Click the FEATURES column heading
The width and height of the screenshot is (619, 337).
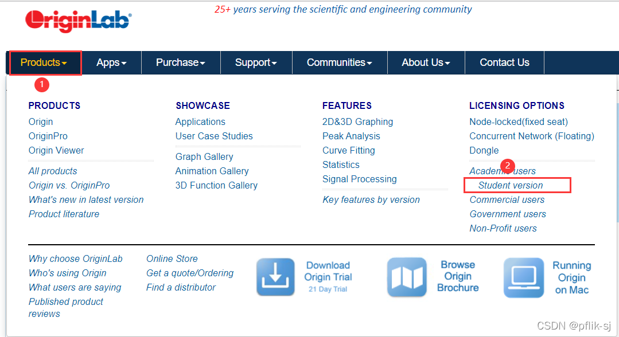click(x=347, y=106)
